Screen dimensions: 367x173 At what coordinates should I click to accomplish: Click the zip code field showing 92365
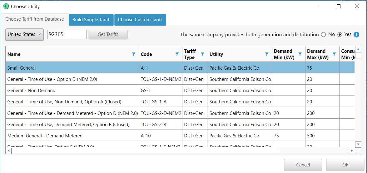[x=67, y=35]
